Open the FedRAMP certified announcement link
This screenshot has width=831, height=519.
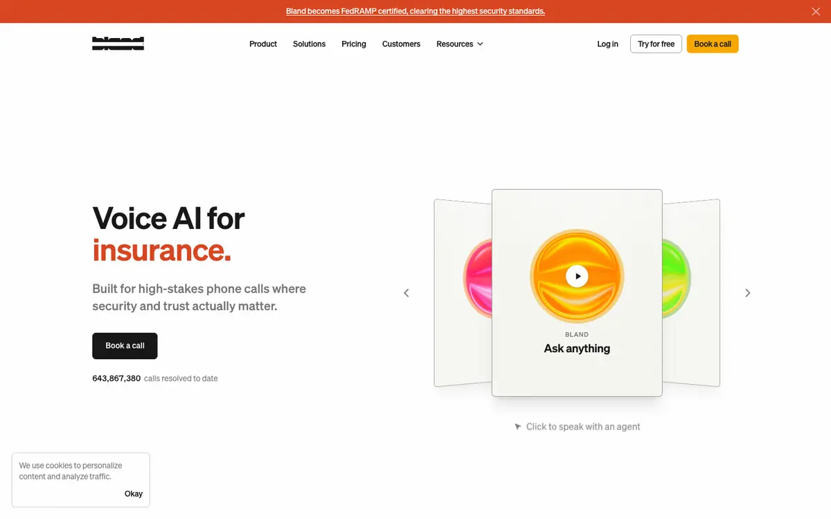[415, 11]
